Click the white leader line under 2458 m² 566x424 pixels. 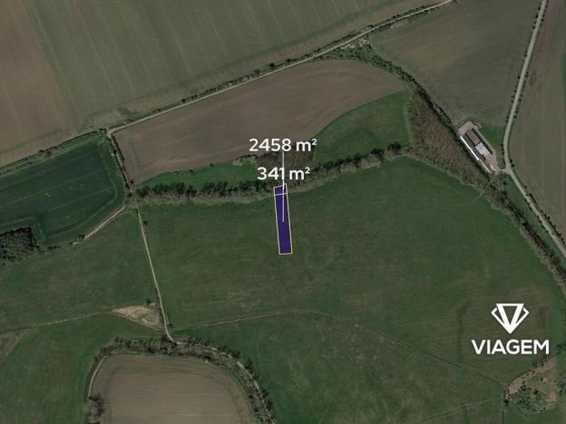[x=283, y=187]
